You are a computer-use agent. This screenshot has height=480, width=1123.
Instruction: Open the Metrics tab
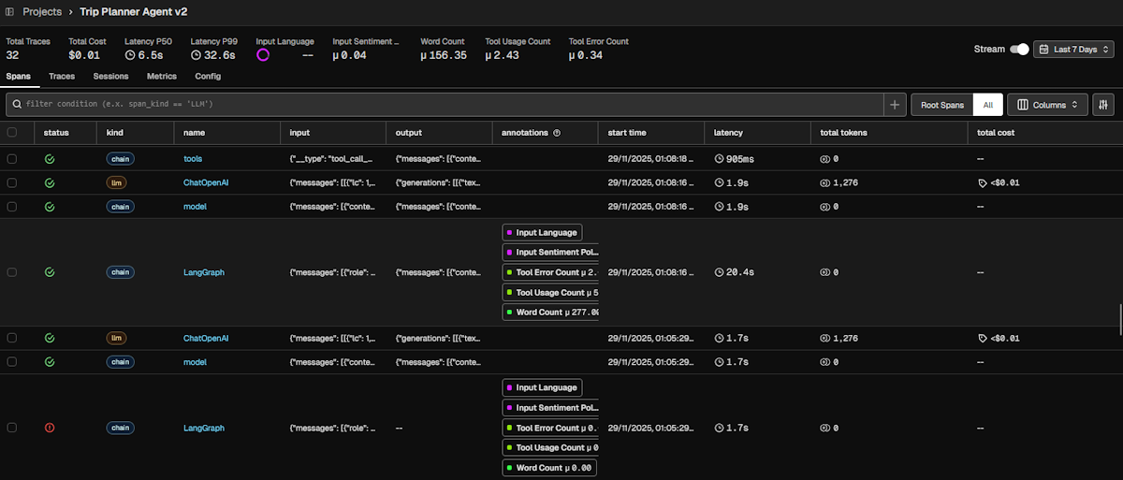coord(161,76)
